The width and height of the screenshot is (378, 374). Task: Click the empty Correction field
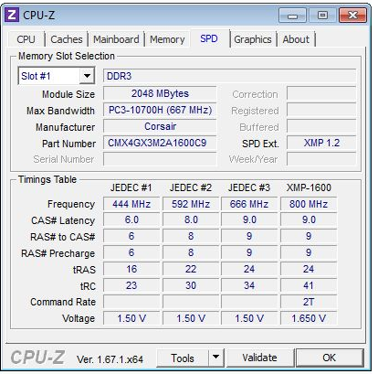click(321, 93)
